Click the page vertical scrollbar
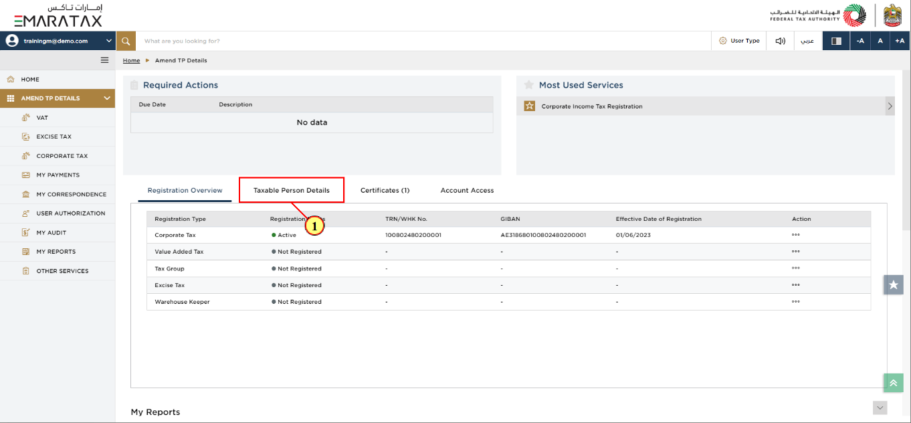The width and height of the screenshot is (911, 423). 906,151
